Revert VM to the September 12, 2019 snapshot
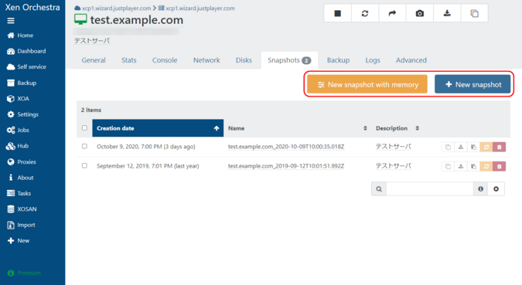Screen dimensions: 522x285 486,166
